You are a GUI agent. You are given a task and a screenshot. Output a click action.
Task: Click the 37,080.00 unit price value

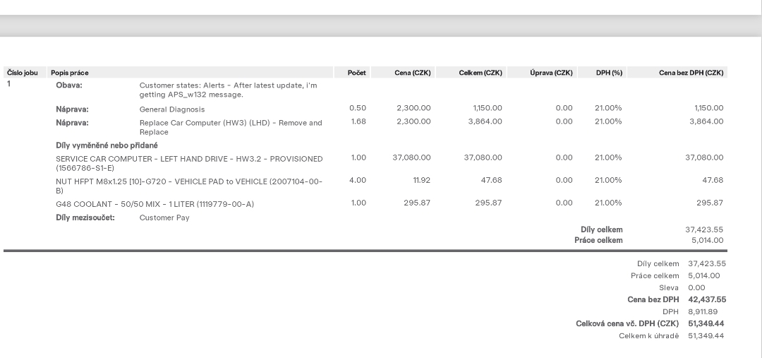[411, 157]
